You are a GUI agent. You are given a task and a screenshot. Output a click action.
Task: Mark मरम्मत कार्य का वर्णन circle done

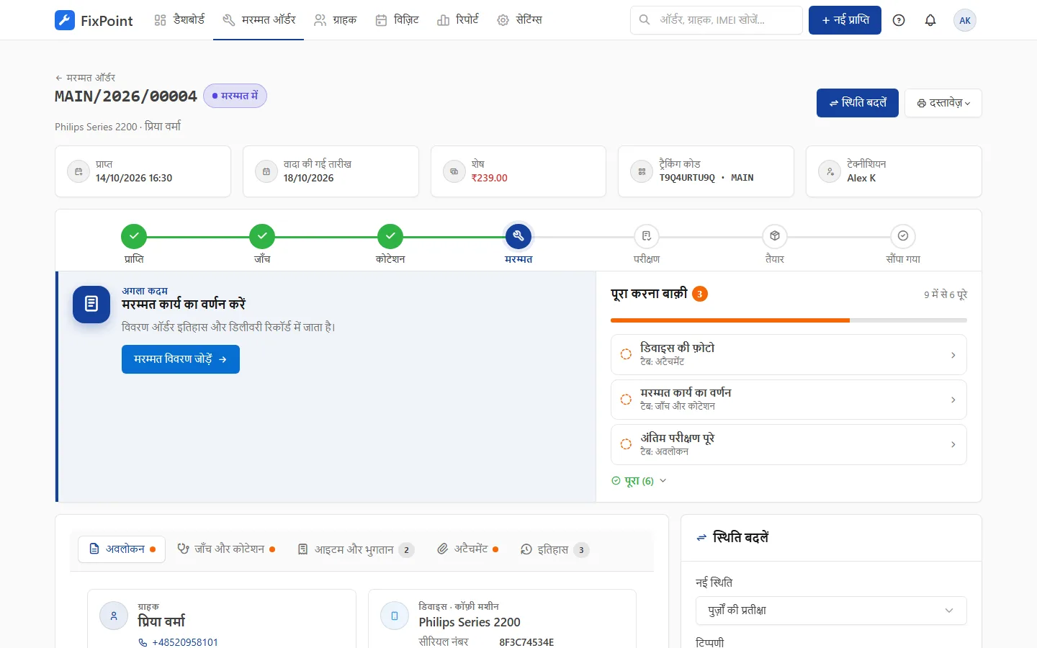626,400
